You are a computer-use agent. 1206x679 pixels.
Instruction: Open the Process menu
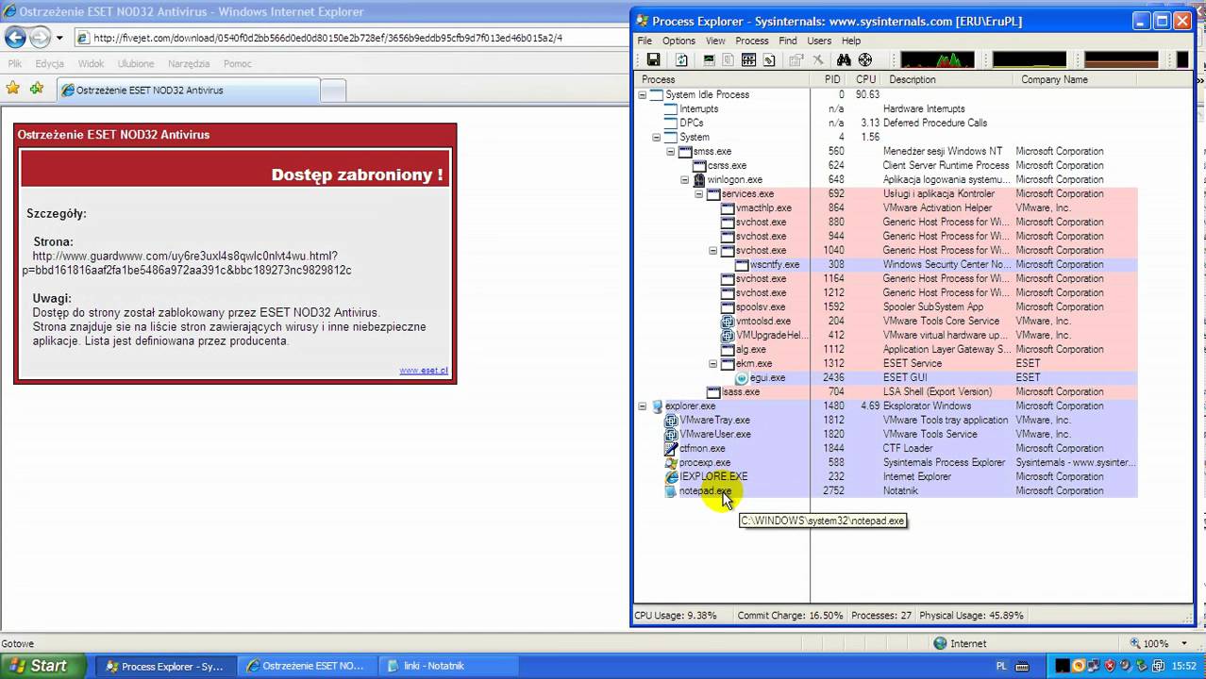click(752, 41)
